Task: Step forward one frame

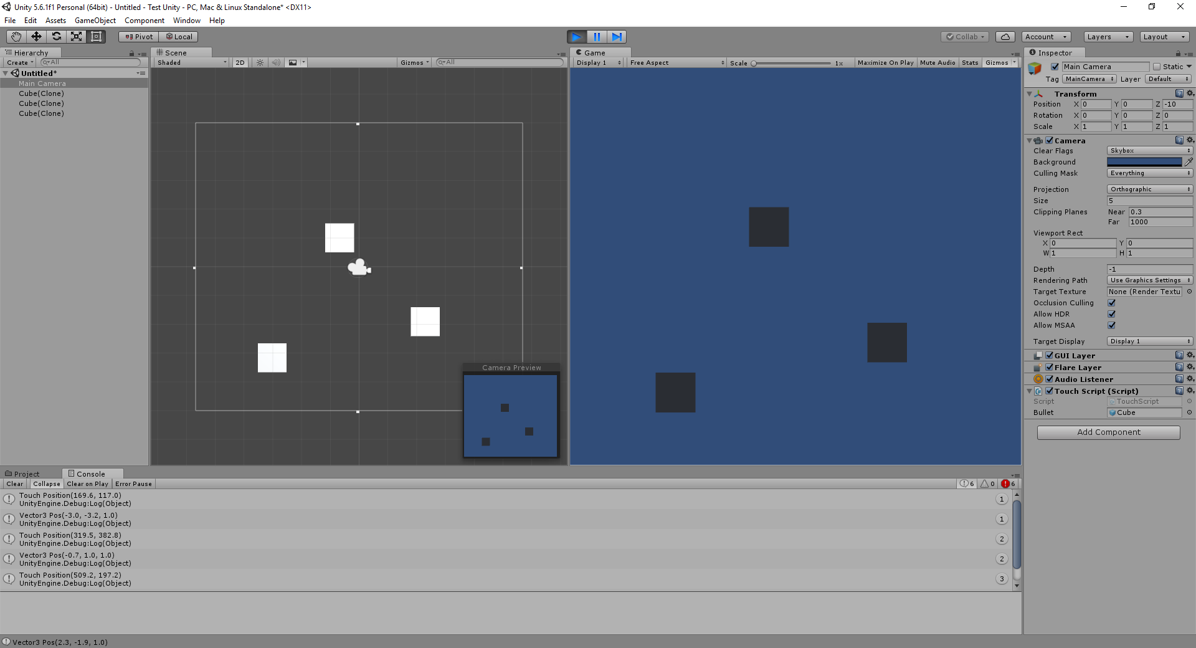Action: tap(616, 37)
